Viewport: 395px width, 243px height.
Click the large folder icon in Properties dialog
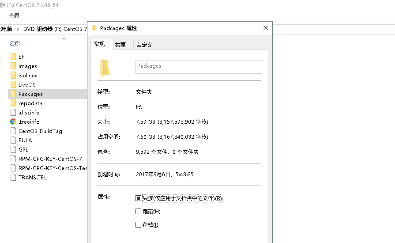(x=105, y=68)
